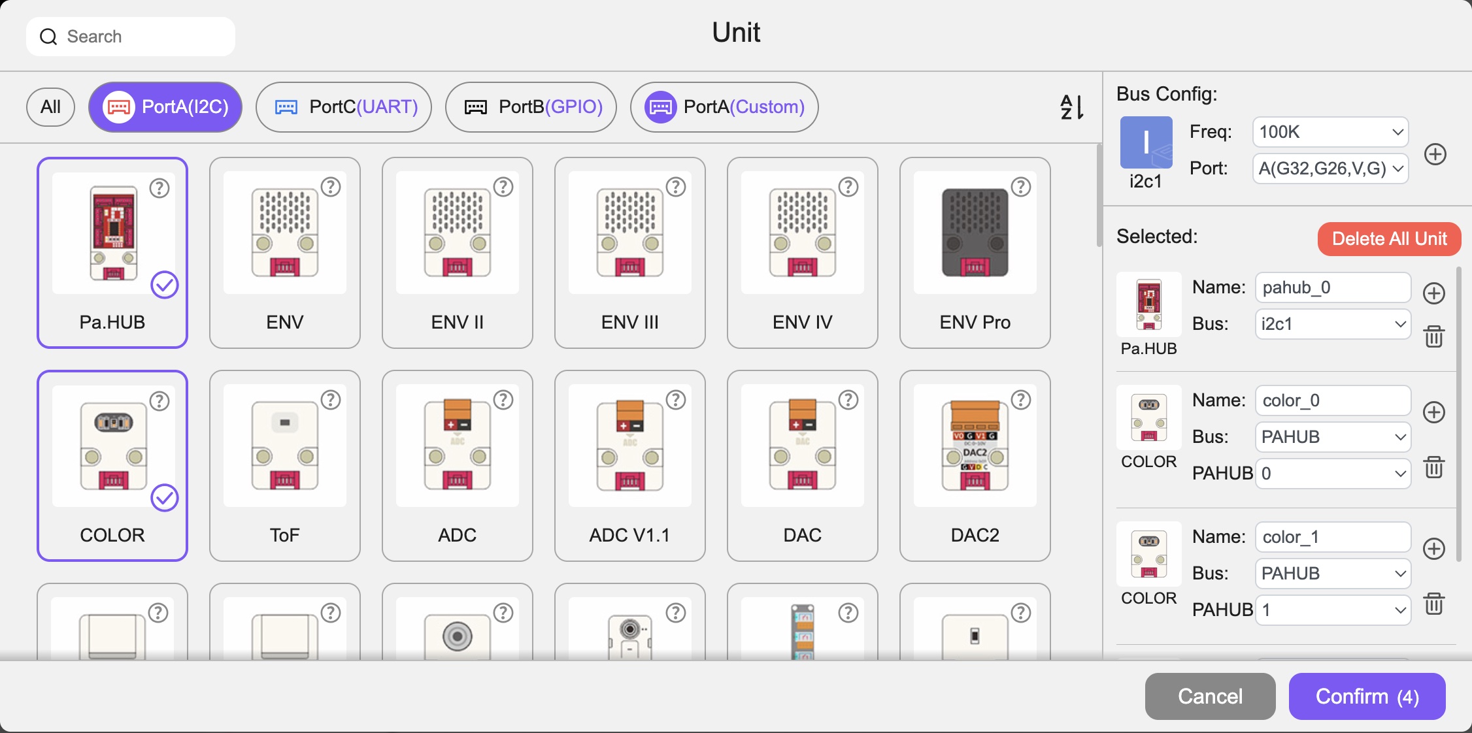Open help for the ENV III unit
This screenshot has height=733, width=1472.
click(676, 187)
